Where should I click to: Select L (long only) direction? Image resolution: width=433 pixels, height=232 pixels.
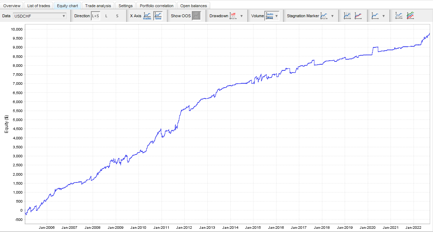pyautogui.click(x=106, y=16)
